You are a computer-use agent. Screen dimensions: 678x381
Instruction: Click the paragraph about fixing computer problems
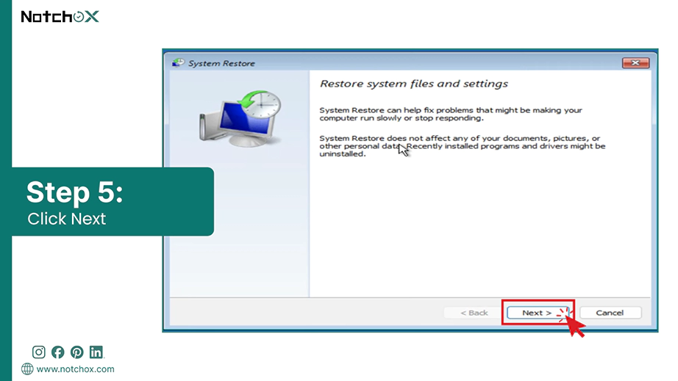coord(451,114)
